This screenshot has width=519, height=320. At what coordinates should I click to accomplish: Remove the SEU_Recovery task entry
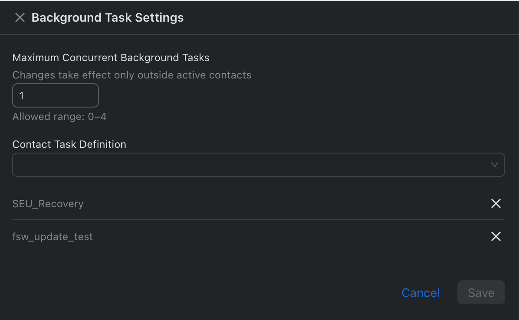click(496, 203)
